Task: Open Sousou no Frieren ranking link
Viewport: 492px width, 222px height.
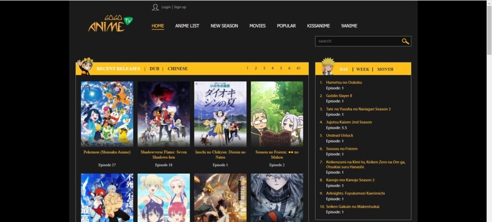Action: click(x=342, y=148)
